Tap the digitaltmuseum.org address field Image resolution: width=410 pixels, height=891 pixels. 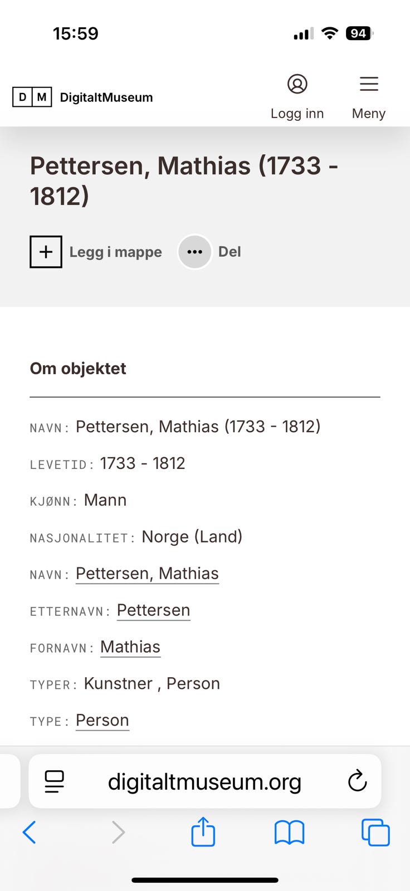click(204, 782)
